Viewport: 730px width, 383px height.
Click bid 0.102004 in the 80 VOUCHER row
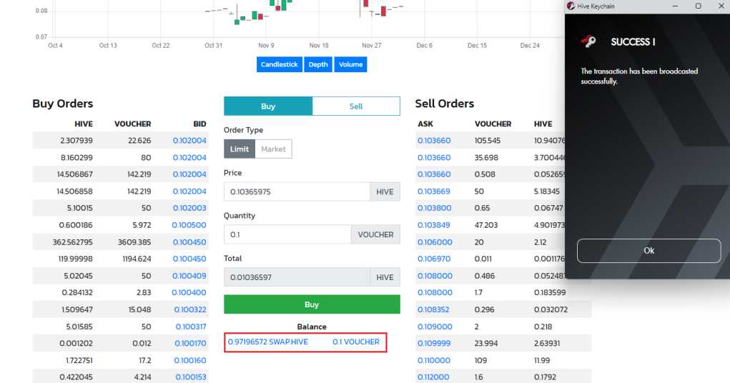[x=189, y=157]
